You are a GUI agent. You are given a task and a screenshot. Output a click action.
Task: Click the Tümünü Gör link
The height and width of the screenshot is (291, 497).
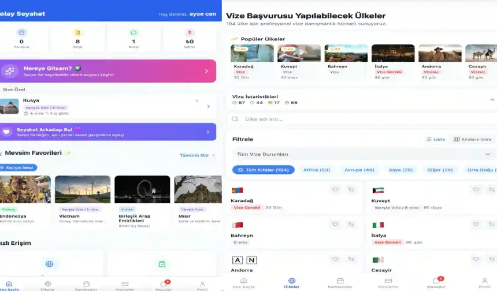click(x=196, y=155)
